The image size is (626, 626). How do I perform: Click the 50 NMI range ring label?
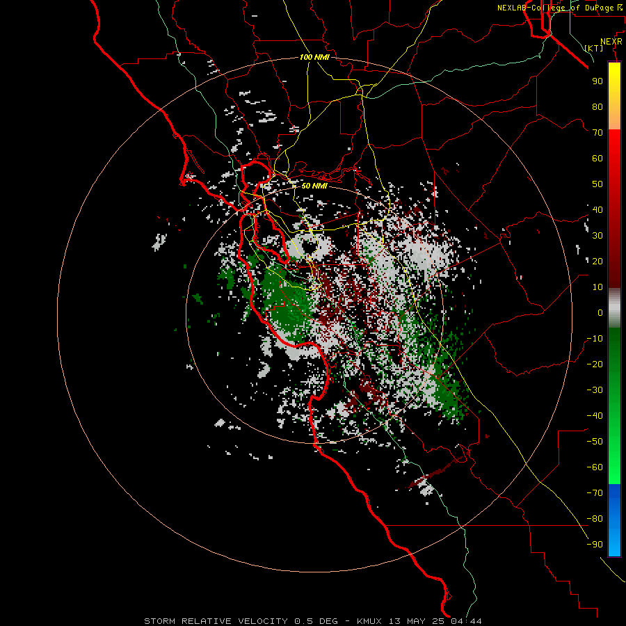[314, 186]
